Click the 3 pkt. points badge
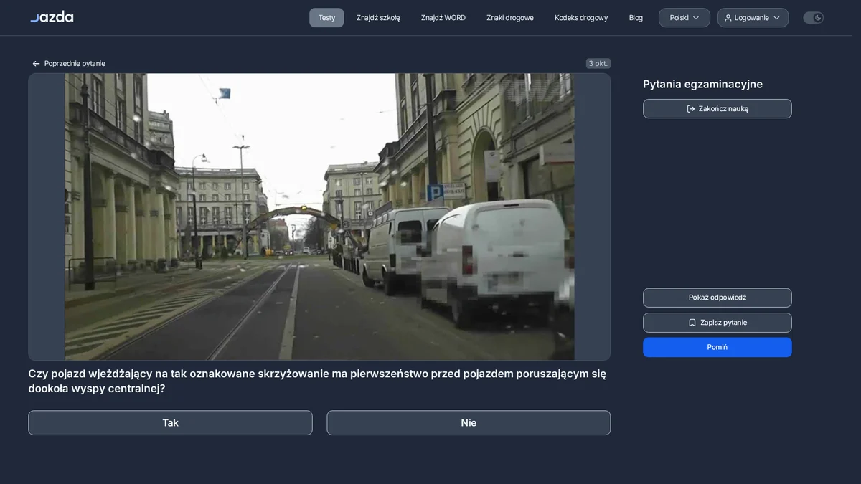 [598, 63]
